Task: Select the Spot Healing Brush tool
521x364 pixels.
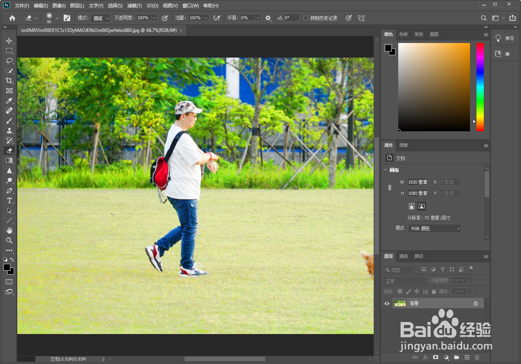Action: point(9,111)
